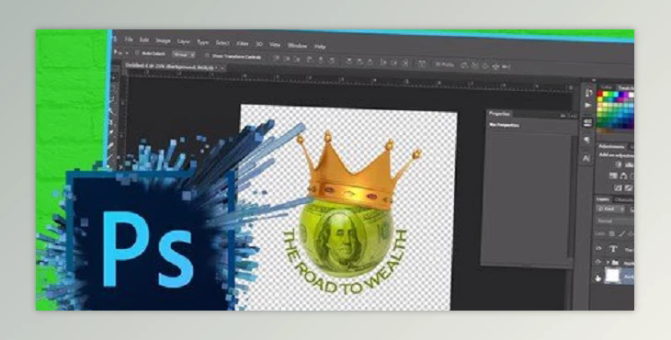The height and width of the screenshot is (340, 671).
Task: Click the Distribute top edges icon
Action: click(x=348, y=62)
